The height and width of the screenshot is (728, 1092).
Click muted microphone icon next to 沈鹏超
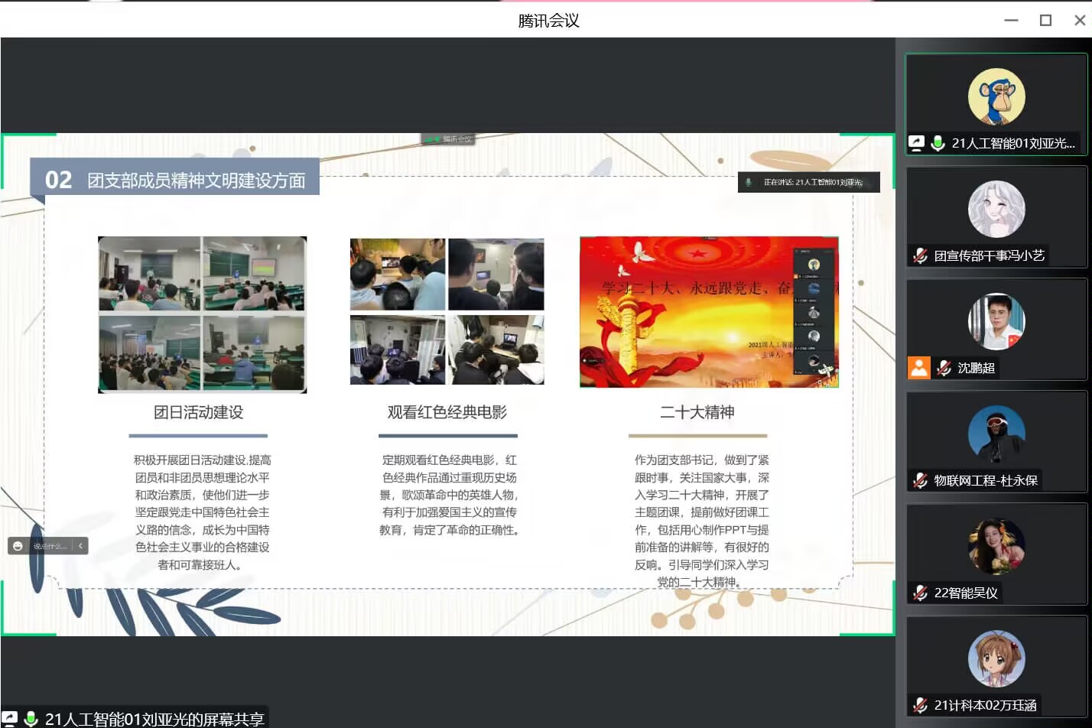(944, 368)
